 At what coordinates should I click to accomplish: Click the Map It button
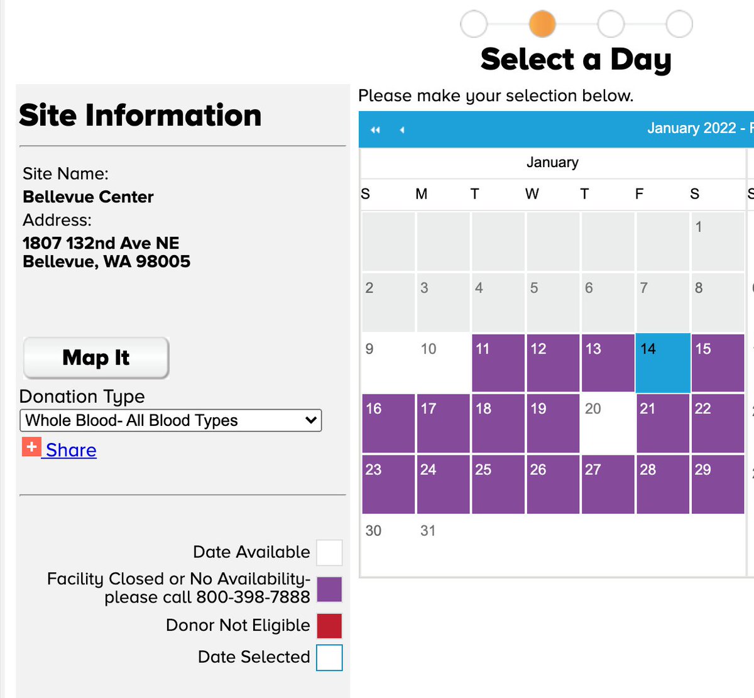[96, 358]
